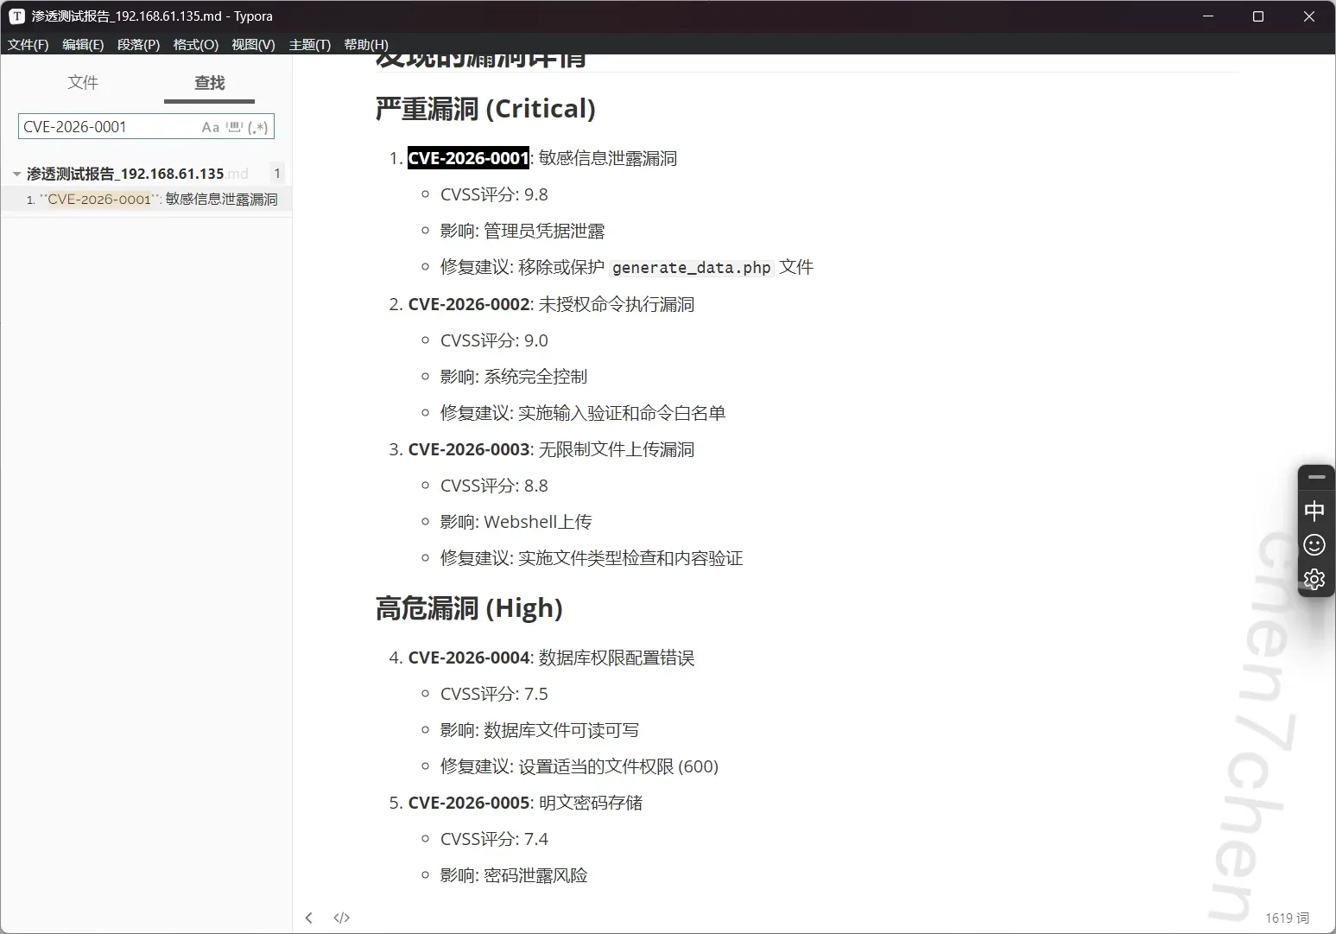The width and height of the screenshot is (1336, 934).
Task: Click 影响: 数据库文件可读可写 bullet
Action: tap(540, 730)
